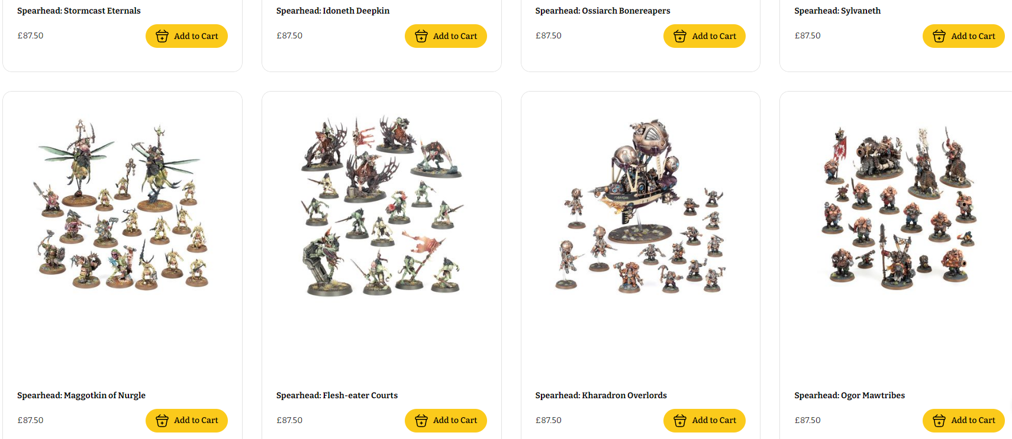This screenshot has width=1012, height=439.
Task: Click basket icon for Flesh-eater Courts
Action: [421, 421]
